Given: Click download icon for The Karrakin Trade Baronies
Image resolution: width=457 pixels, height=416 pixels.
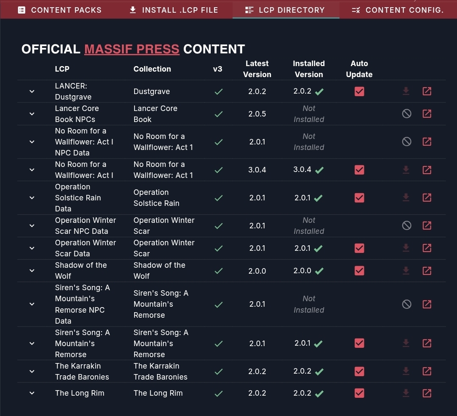Looking at the screenshot, I should point(406,372).
